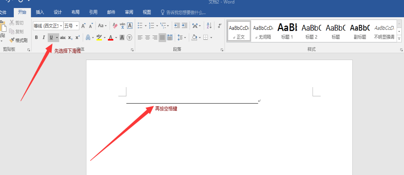The image size is (404, 175).
Task: Open enclosed character 字 tool
Action: point(129,38)
